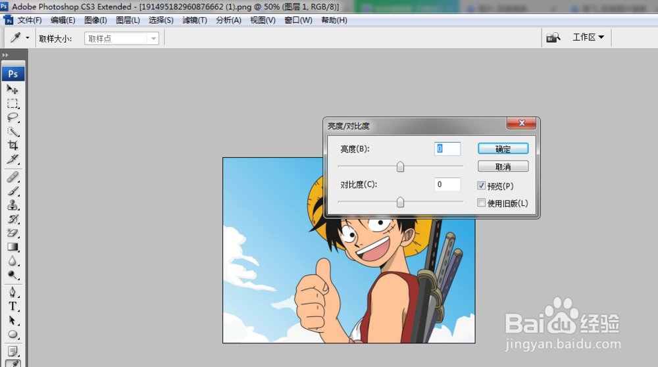
Task: Click the Photoshop icon in title bar
Action: tap(4, 7)
